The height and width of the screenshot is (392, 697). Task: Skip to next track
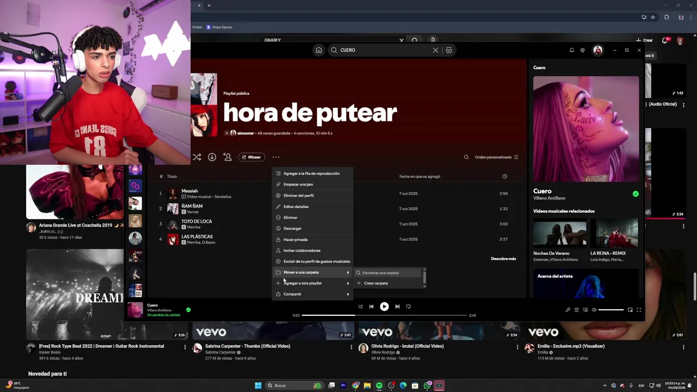click(397, 307)
